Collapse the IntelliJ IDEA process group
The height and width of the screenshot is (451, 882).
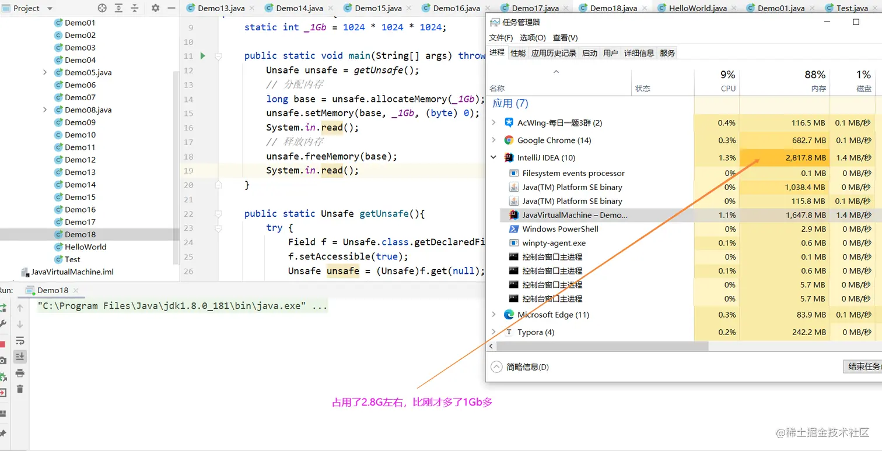[494, 157]
